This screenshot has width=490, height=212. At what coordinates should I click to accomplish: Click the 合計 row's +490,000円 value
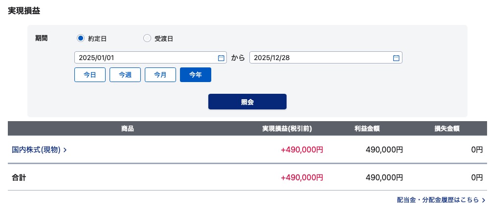pos(302,177)
